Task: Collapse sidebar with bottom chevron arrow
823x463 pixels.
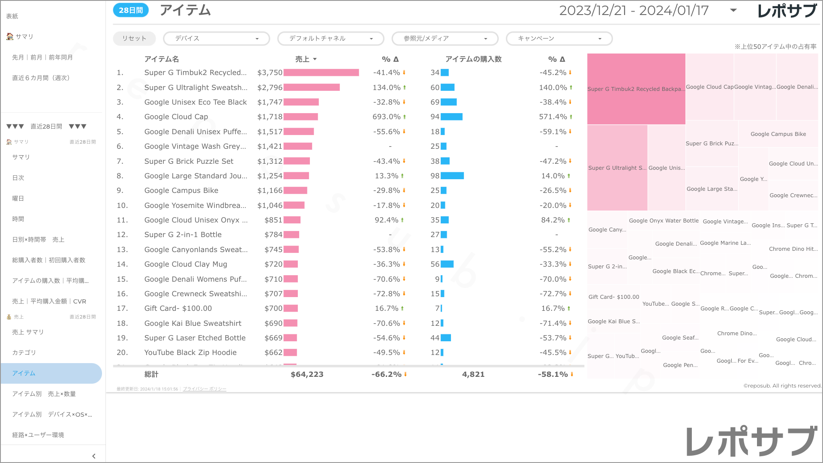Action: 94,456
